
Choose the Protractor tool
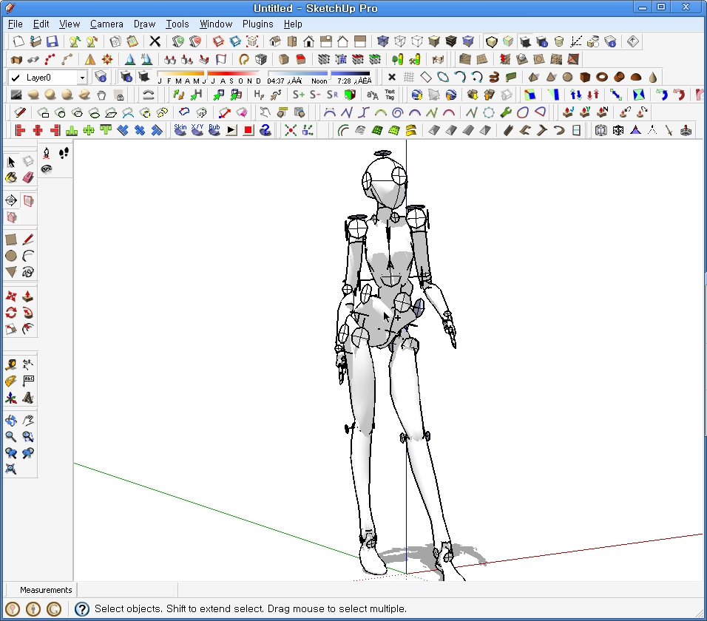coord(11,381)
